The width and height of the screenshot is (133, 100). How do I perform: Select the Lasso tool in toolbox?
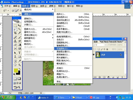[15, 29]
